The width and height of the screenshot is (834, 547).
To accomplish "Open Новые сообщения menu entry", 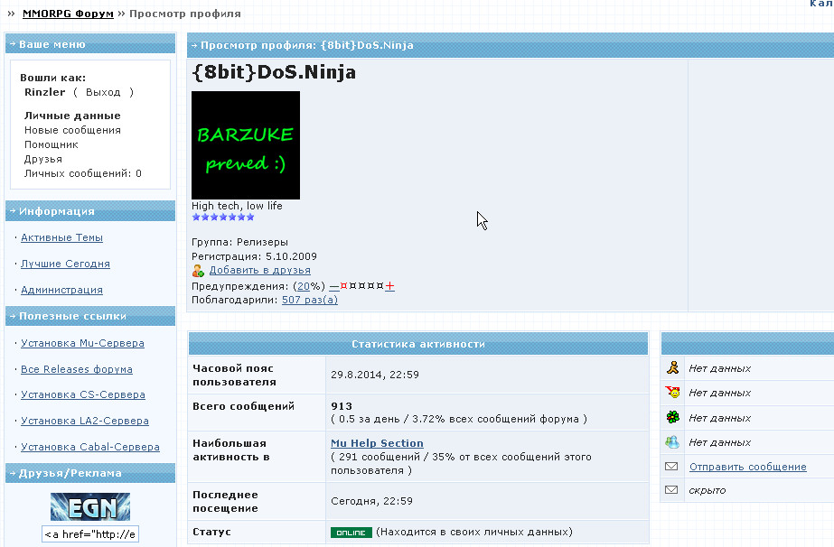I will click(x=72, y=130).
